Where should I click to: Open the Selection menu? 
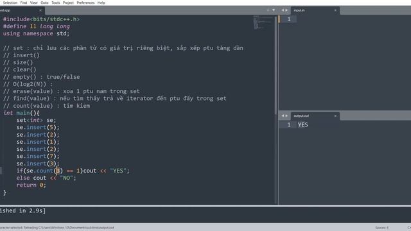10,3
